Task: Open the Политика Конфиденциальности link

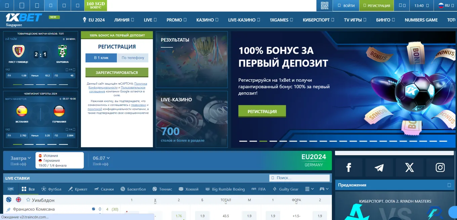Action: tap(118, 85)
